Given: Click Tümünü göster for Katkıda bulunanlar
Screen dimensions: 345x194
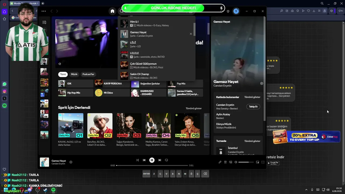Looking at the screenshot, I should tap(252, 97).
